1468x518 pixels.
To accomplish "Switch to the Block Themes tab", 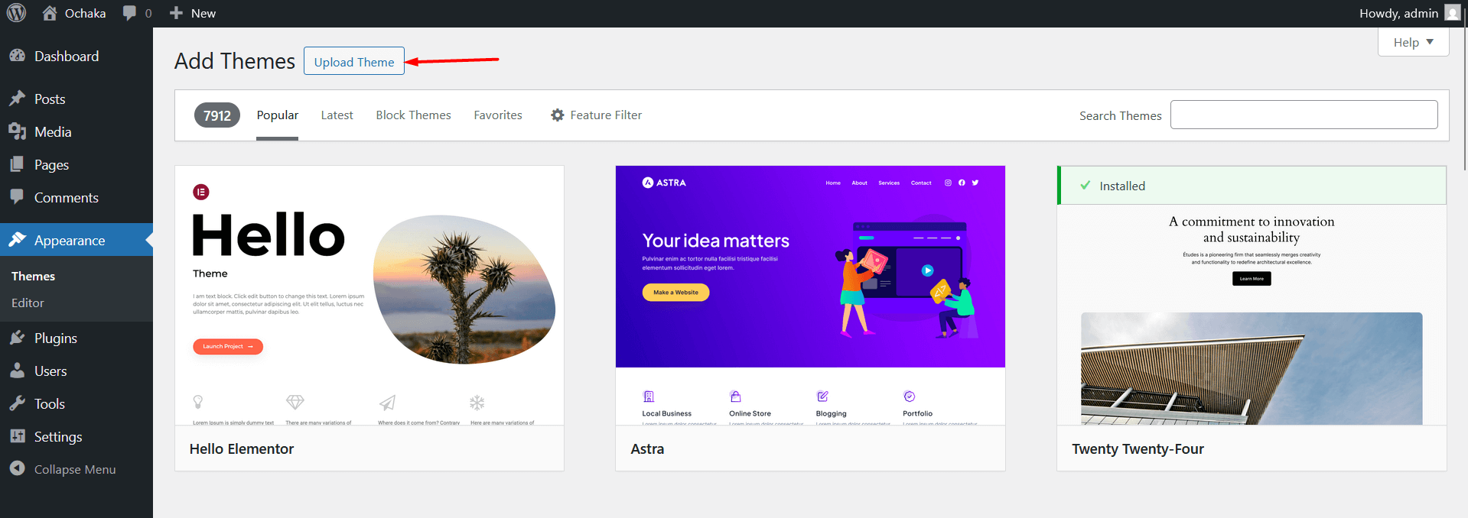I will tap(413, 115).
